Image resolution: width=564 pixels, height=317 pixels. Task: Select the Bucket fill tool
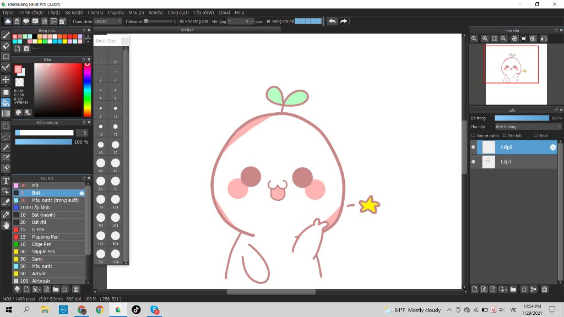coord(6,102)
